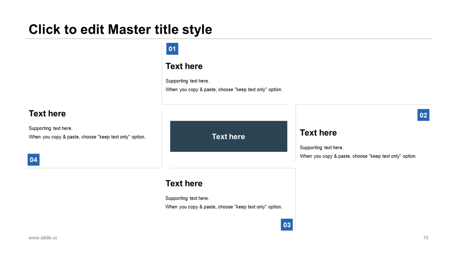Click the 01 blue number badge

point(172,49)
